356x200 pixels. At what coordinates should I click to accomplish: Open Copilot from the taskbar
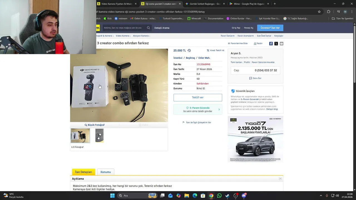178,196
